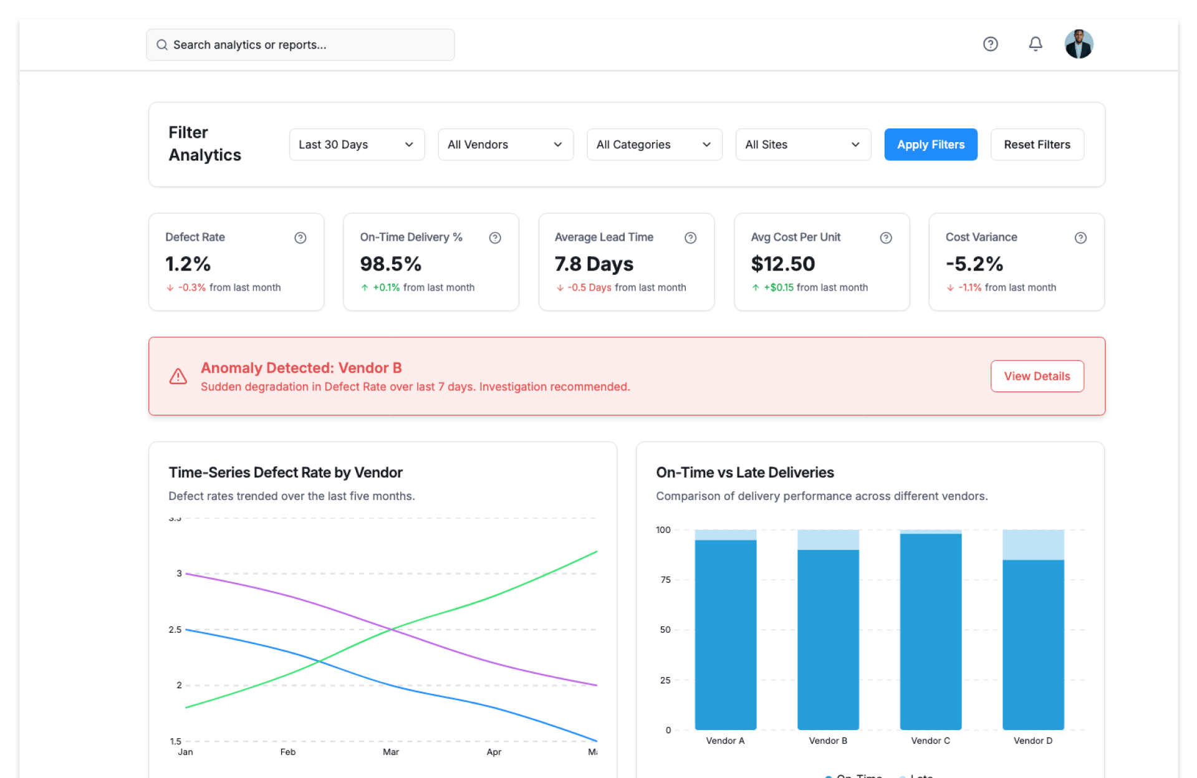Click Cost Variance info icon

tap(1080, 238)
